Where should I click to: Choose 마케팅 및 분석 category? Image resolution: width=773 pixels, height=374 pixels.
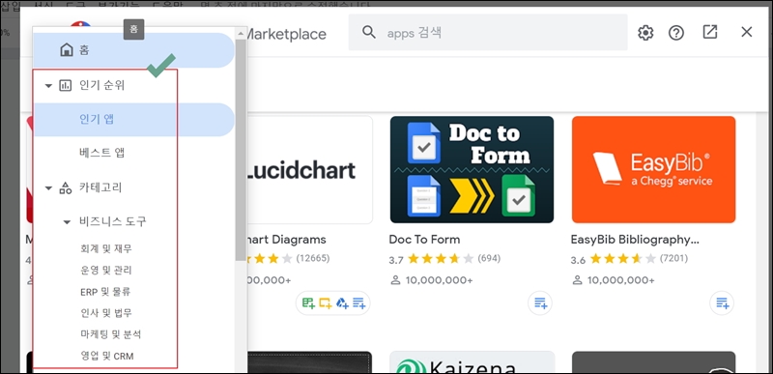[x=110, y=334]
